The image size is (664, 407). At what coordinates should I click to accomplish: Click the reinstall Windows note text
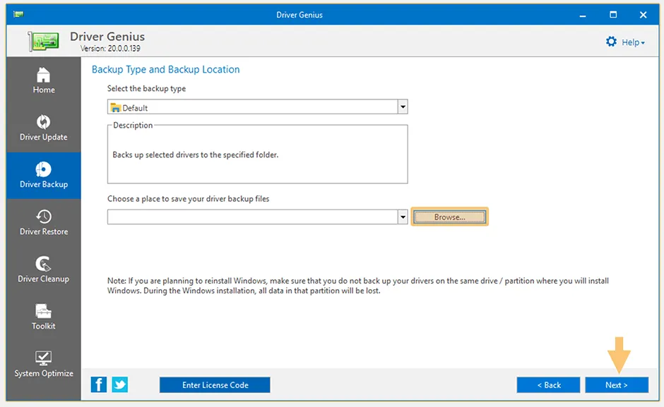pos(358,286)
